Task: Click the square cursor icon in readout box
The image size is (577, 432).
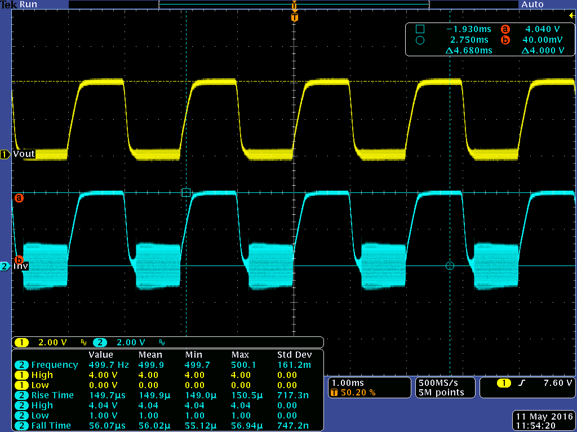Action: tap(420, 29)
